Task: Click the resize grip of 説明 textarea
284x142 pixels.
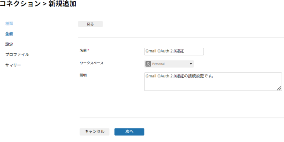Action: pyautogui.click(x=279, y=88)
